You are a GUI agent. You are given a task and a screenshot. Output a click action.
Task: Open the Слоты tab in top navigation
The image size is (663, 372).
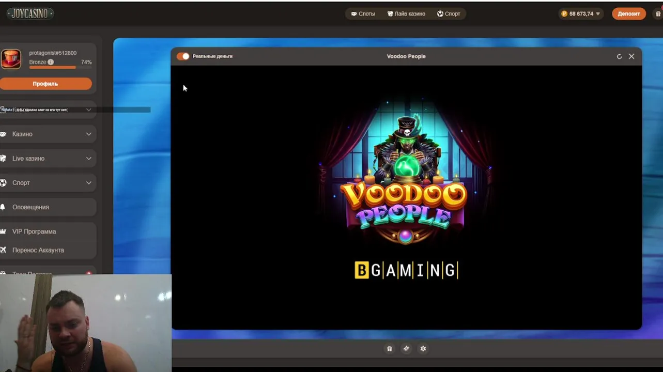(363, 14)
